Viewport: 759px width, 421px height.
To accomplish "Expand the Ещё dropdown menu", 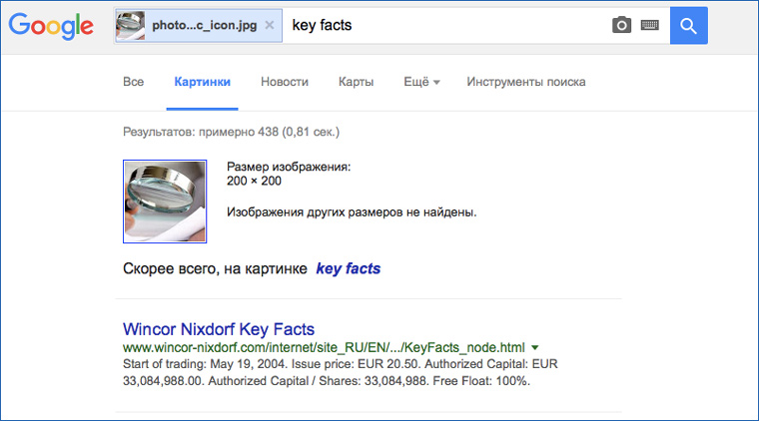I will (x=421, y=82).
